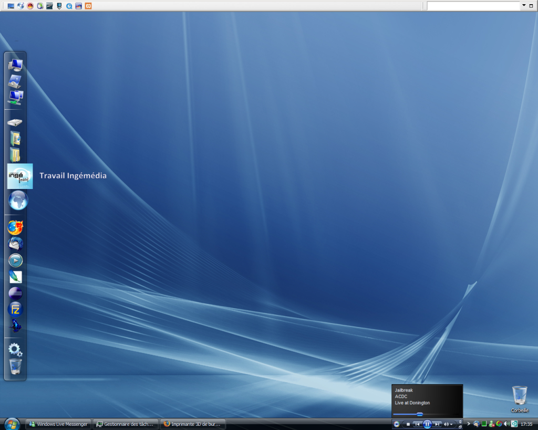This screenshot has width=538, height=430.
Task: Open the Computer icon in the dock
Action: point(15,65)
